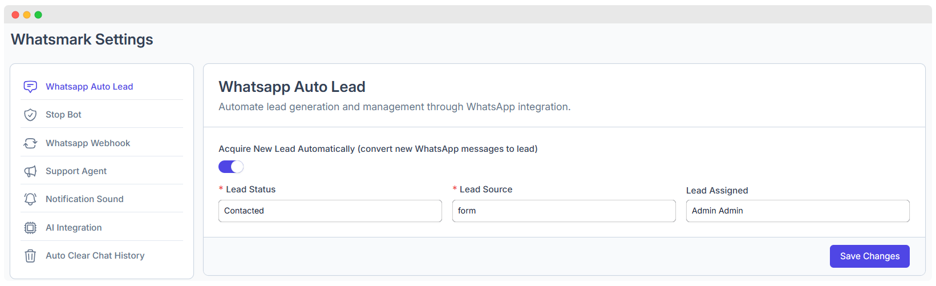Click the shield check icon beside Stop Bot

click(30, 115)
